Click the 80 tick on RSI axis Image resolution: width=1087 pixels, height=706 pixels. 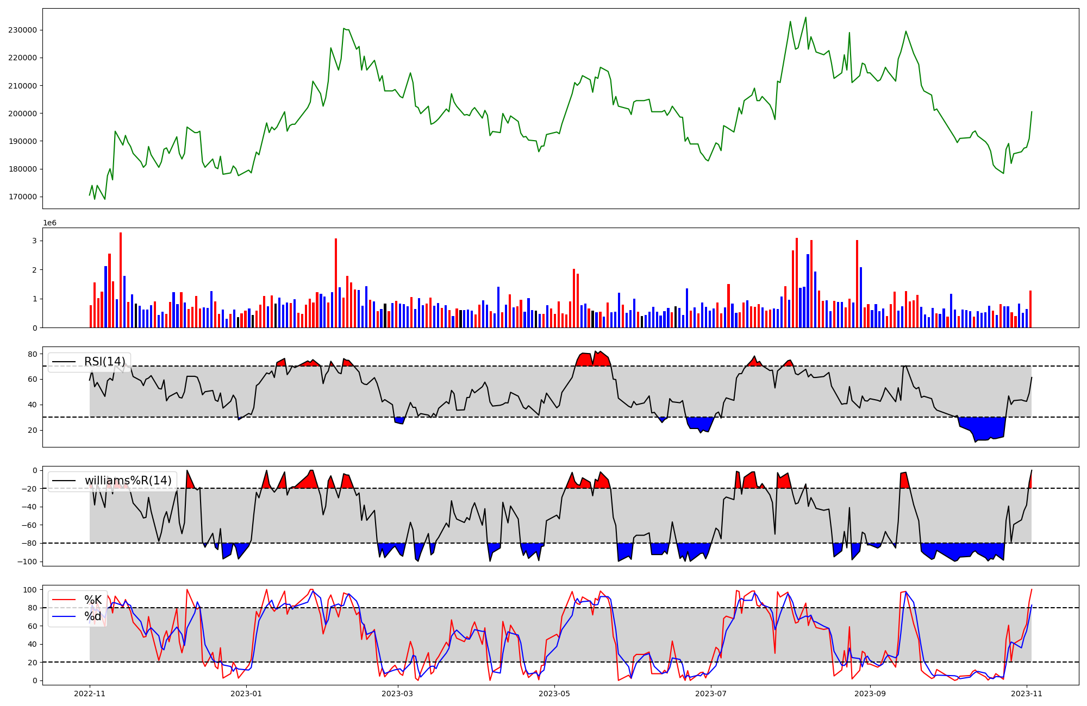[33, 354]
